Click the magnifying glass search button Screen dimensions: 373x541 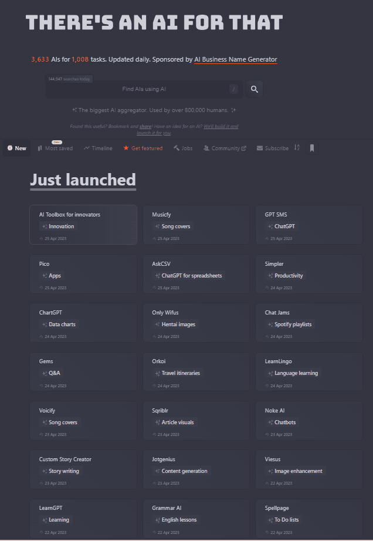254,89
